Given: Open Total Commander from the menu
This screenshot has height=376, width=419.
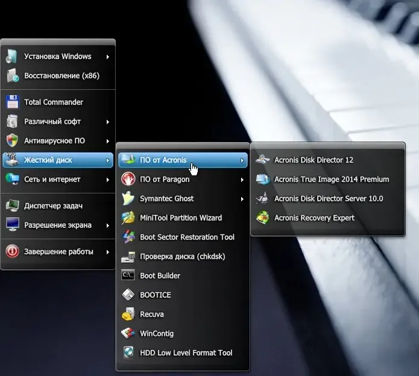Looking at the screenshot, I should (x=58, y=102).
